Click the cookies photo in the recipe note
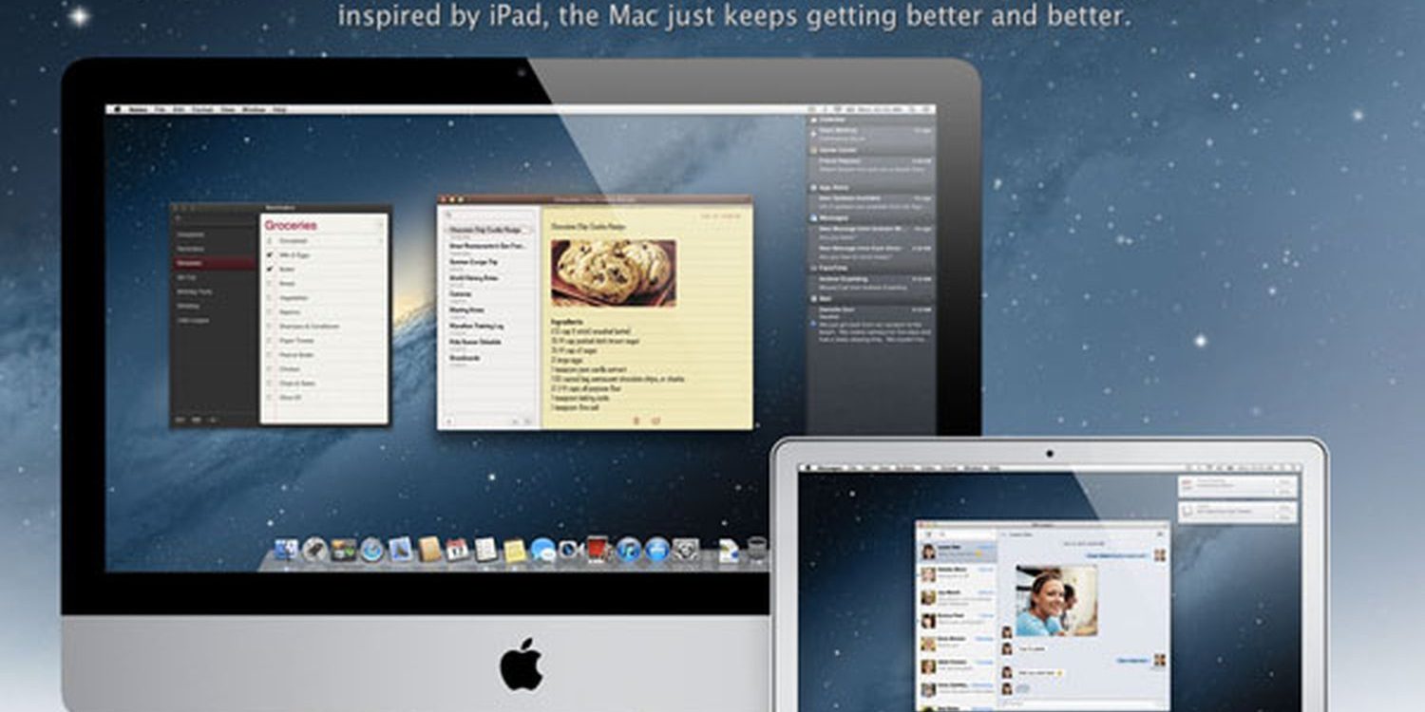The width and height of the screenshot is (1425, 712). (614, 273)
